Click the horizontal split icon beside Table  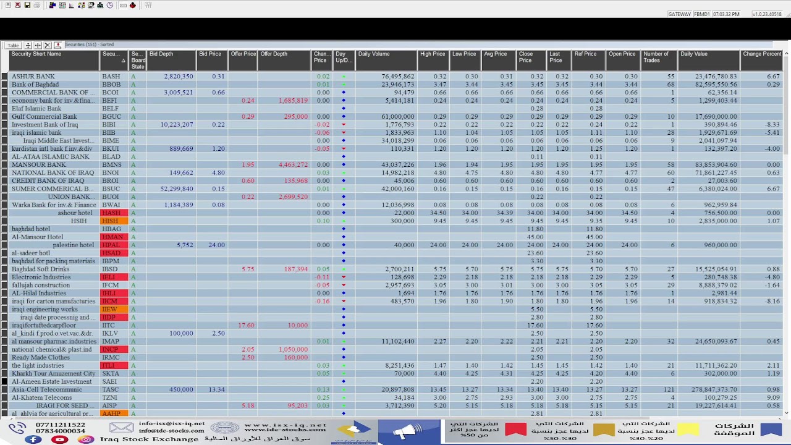(28, 45)
